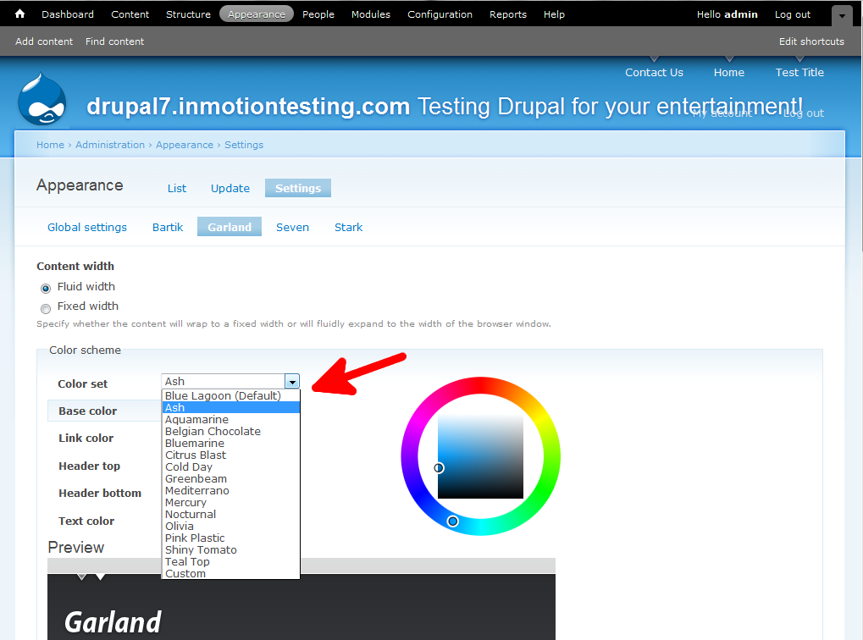Click Log out in the toolbar

tap(793, 14)
